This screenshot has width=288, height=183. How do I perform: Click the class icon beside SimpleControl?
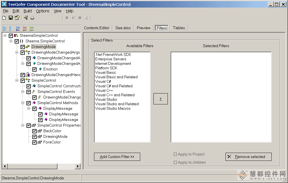click(28, 81)
